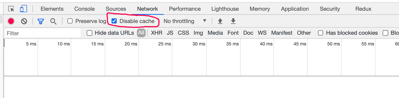Viewport: 399px width, 98px height.
Task: Activate the inspect element picker icon
Action: (11, 9)
